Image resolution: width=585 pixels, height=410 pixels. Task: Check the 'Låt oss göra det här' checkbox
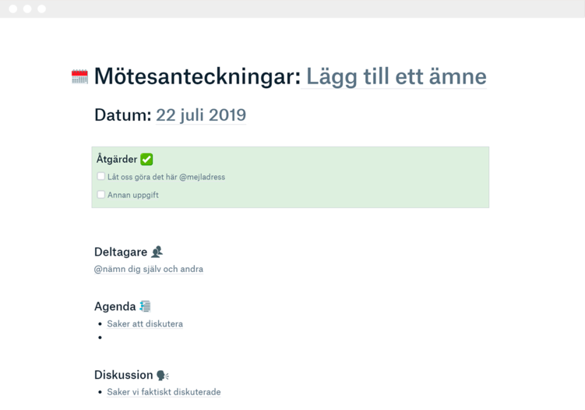[x=101, y=177]
